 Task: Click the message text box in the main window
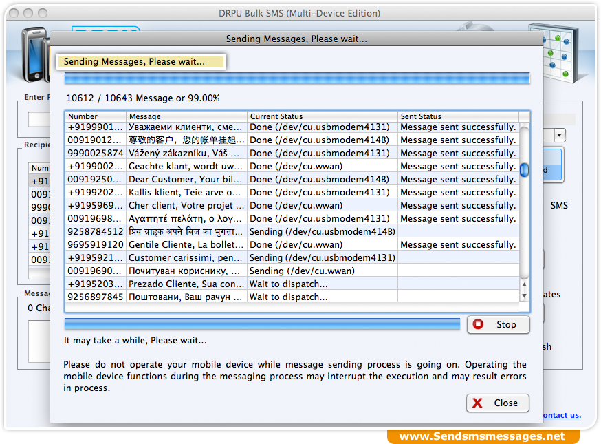tap(39, 341)
